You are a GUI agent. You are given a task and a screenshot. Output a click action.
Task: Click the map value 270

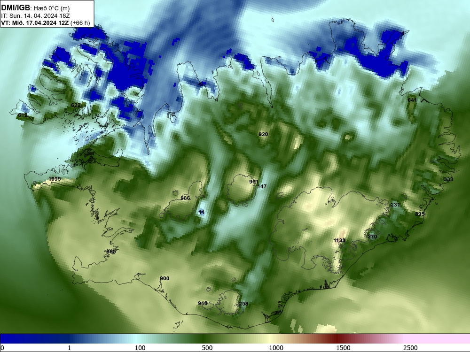372,237
